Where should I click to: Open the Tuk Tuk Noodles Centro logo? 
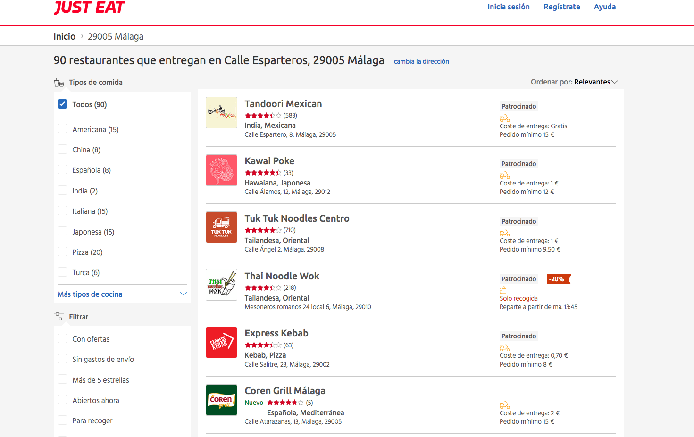(221, 227)
